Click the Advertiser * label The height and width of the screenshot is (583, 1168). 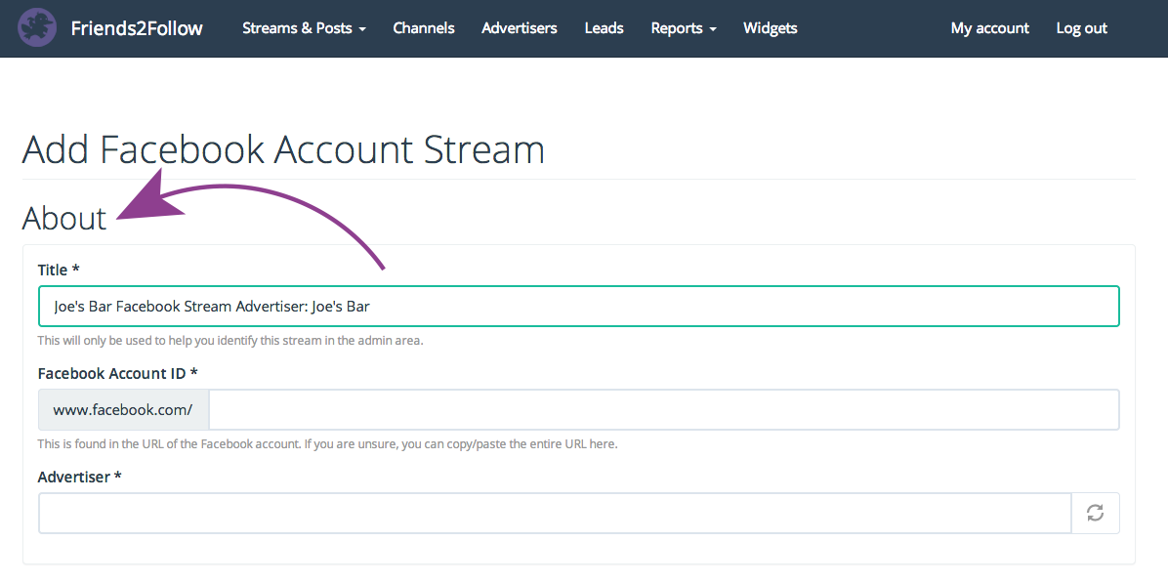click(80, 477)
